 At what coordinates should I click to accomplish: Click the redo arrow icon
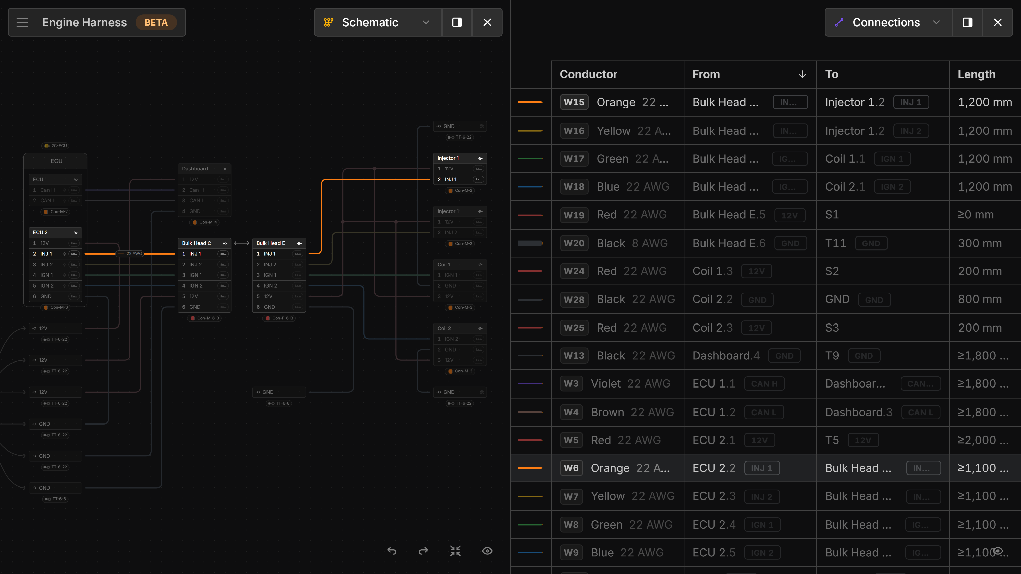[423, 551]
